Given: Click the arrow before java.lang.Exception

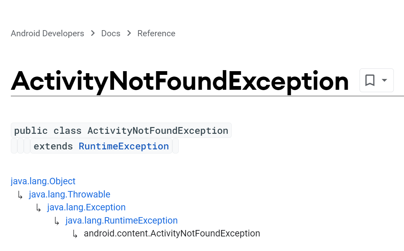Looking at the screenshot, I should 38,208.
